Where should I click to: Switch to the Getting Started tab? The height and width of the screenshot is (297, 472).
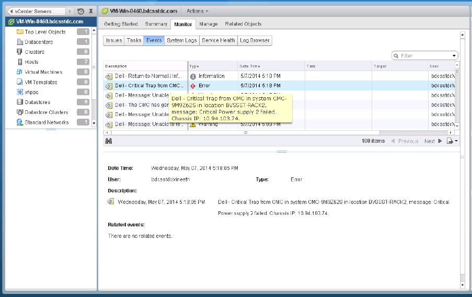(x=121, y=24)
